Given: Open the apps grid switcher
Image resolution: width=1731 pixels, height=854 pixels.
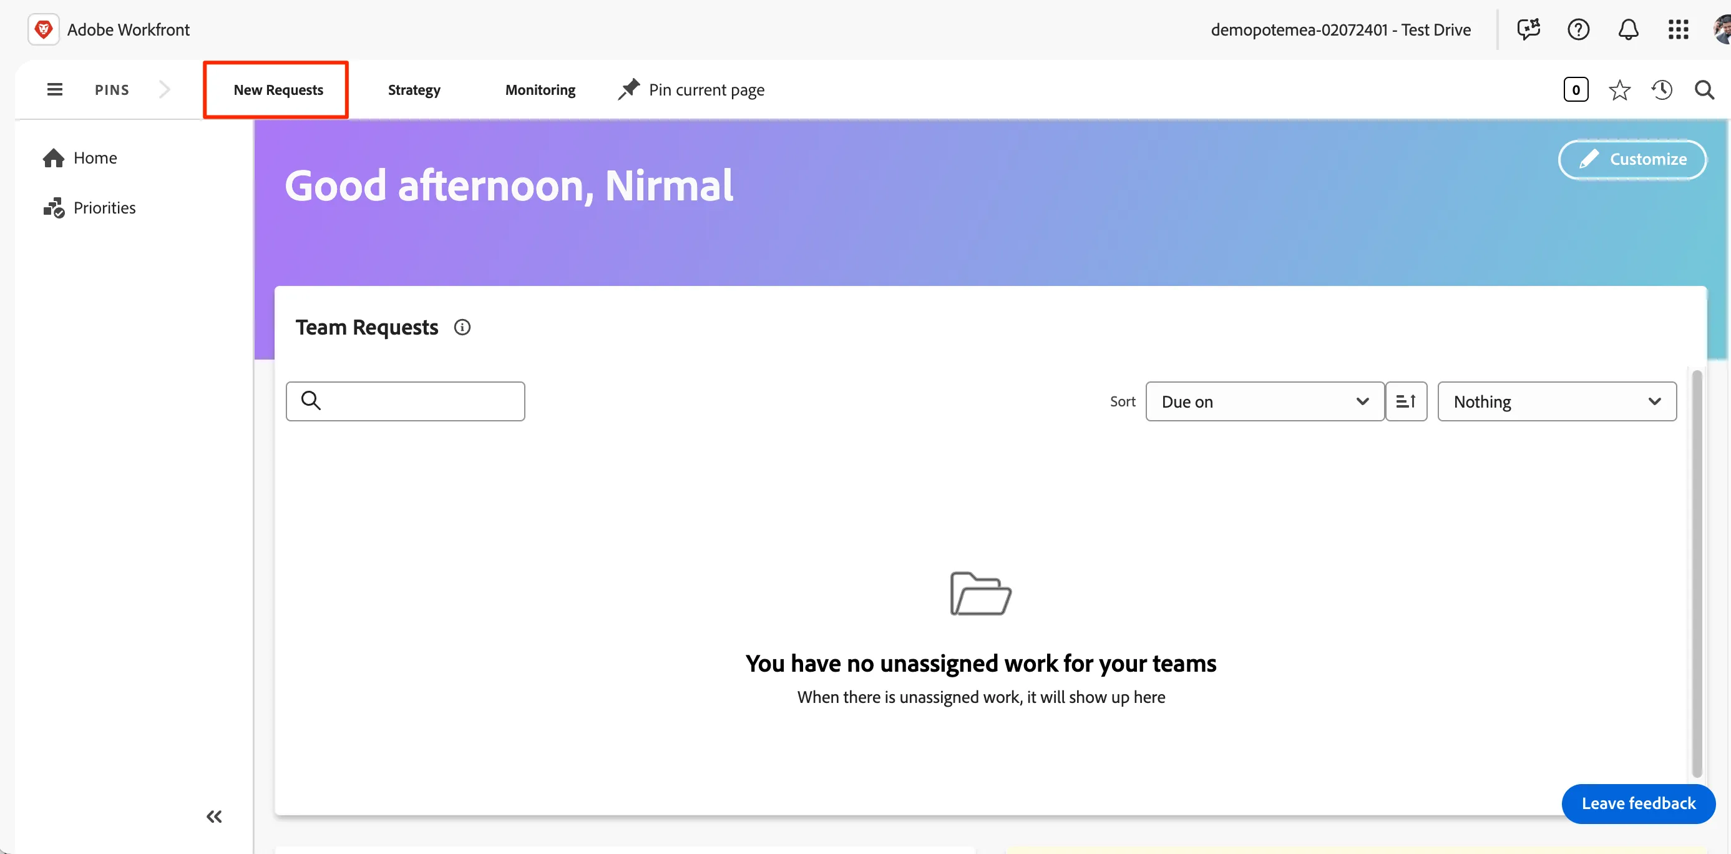Looking at the screenshot, I should pos(1678,29).
